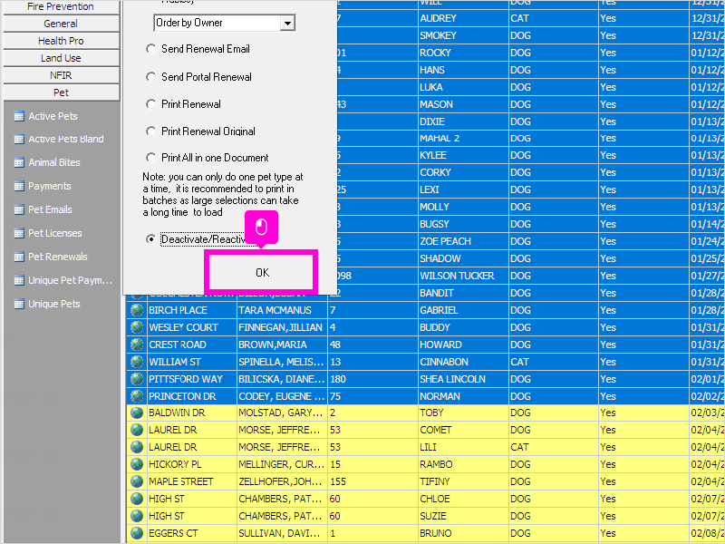Open the Fire Prevention module tab

click(x=61, y=6)
